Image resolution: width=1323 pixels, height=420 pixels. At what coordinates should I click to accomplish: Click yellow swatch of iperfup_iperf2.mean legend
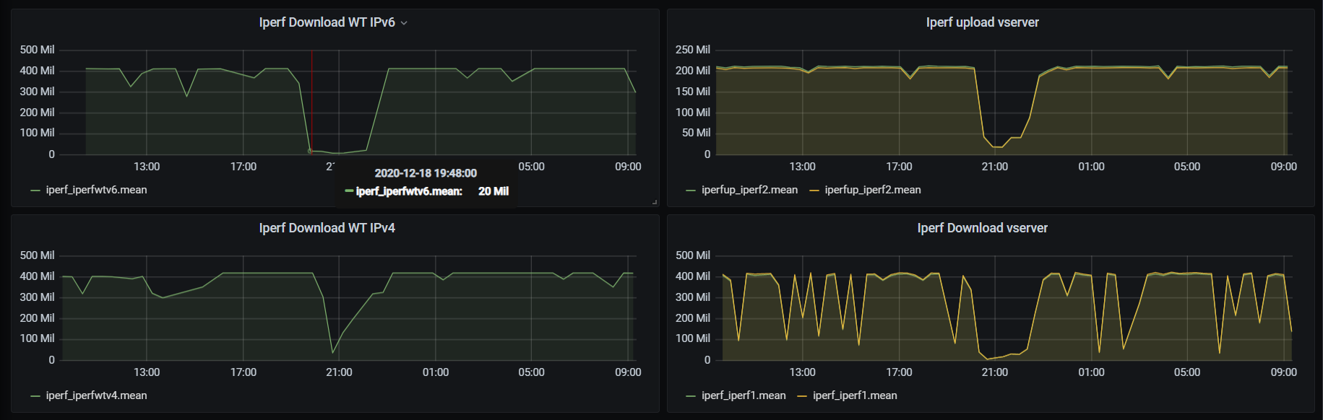(x=814, y=191)
